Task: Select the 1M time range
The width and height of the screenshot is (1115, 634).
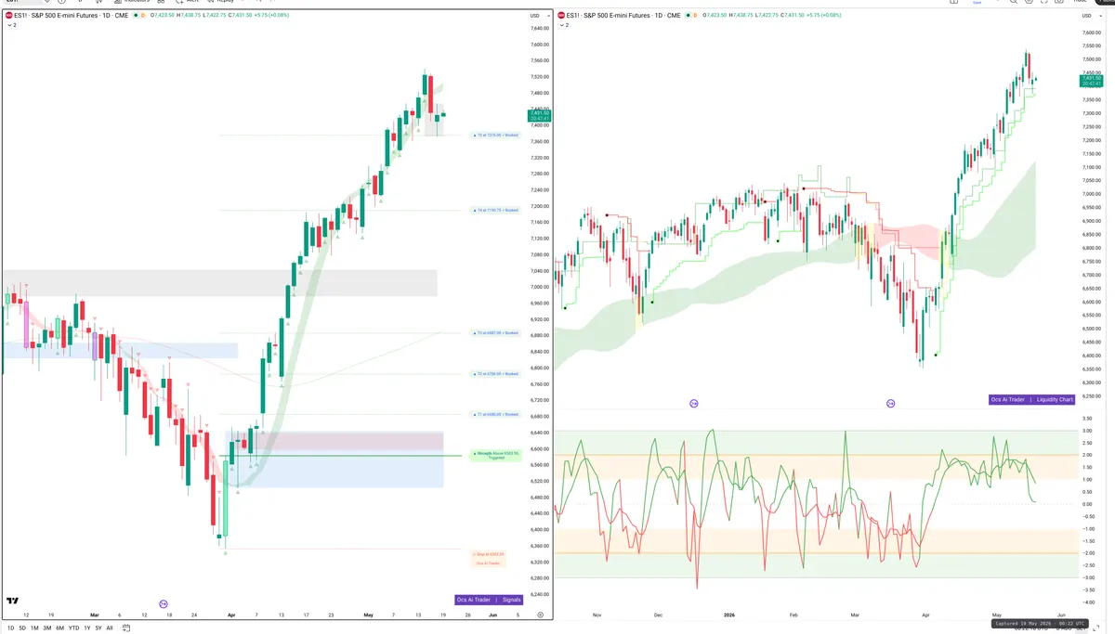Action: 34,628
